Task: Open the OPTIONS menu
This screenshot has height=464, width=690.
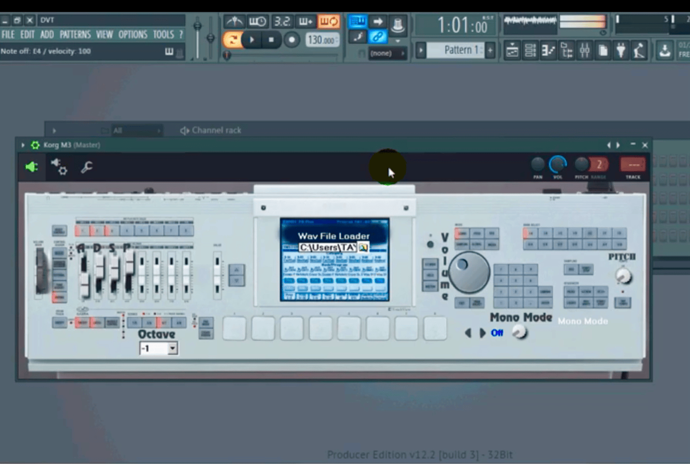Action: [133, 35]
